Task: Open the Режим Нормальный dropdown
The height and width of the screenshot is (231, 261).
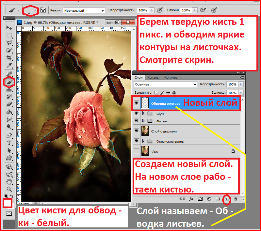Action: pyautogui.click(x=84, y=11)
